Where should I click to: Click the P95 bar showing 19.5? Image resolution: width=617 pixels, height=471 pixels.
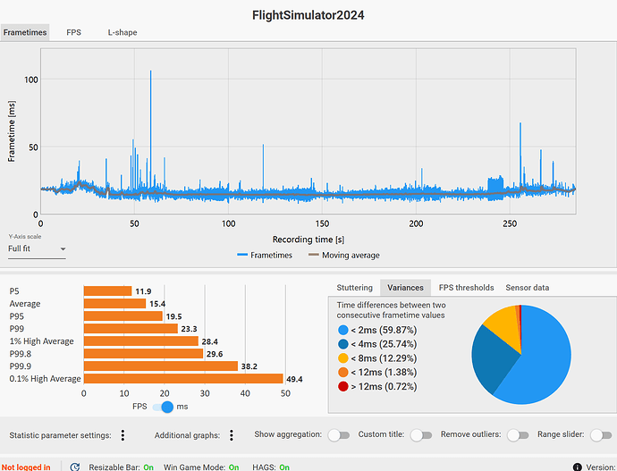click(123, 316)
